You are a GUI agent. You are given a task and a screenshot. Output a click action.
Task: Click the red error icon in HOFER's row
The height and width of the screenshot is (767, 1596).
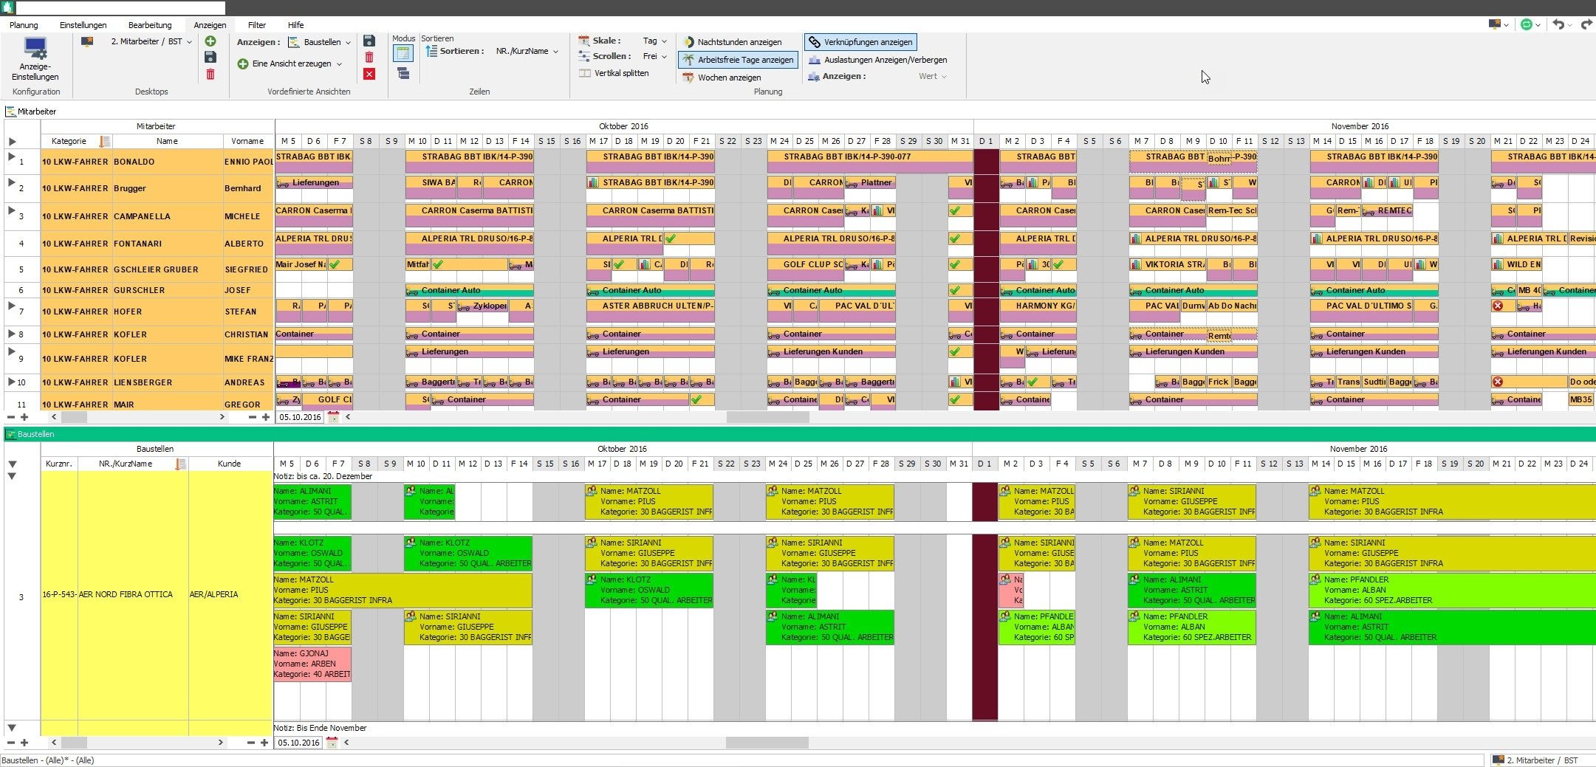point(1498,306)
